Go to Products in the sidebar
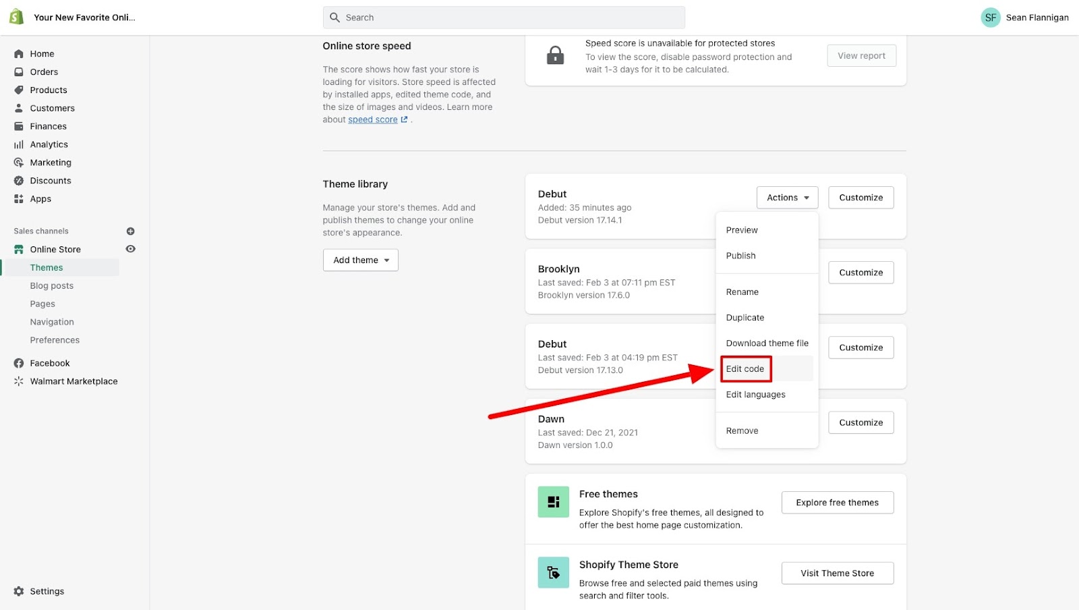The image size is (1079, 610). [49, 90]
